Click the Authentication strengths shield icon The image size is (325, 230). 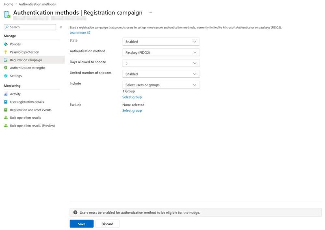(6, 68)
